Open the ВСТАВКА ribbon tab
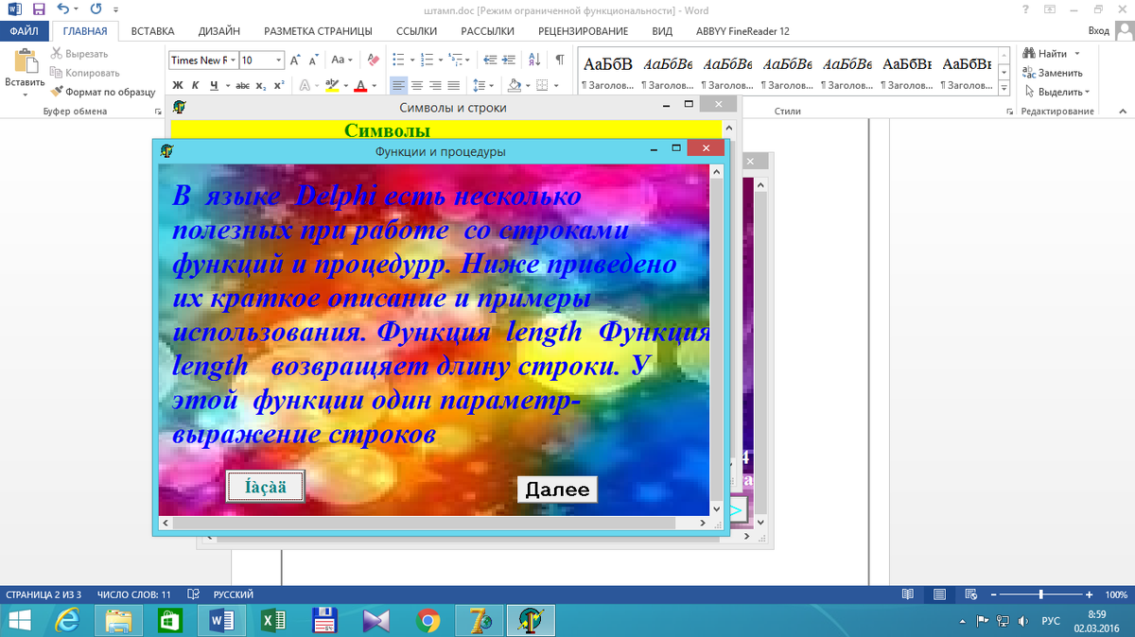Image resolution: width=1135 pixels, height=637 pixels. coord(152,30)
